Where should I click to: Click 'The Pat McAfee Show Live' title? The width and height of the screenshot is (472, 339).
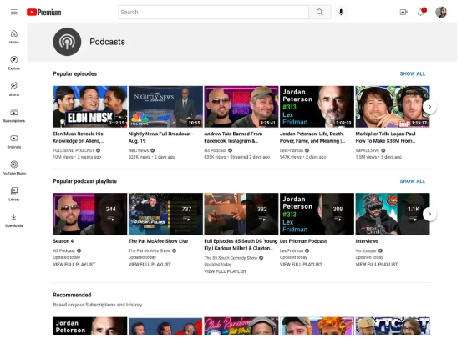[x=158, y=241]
